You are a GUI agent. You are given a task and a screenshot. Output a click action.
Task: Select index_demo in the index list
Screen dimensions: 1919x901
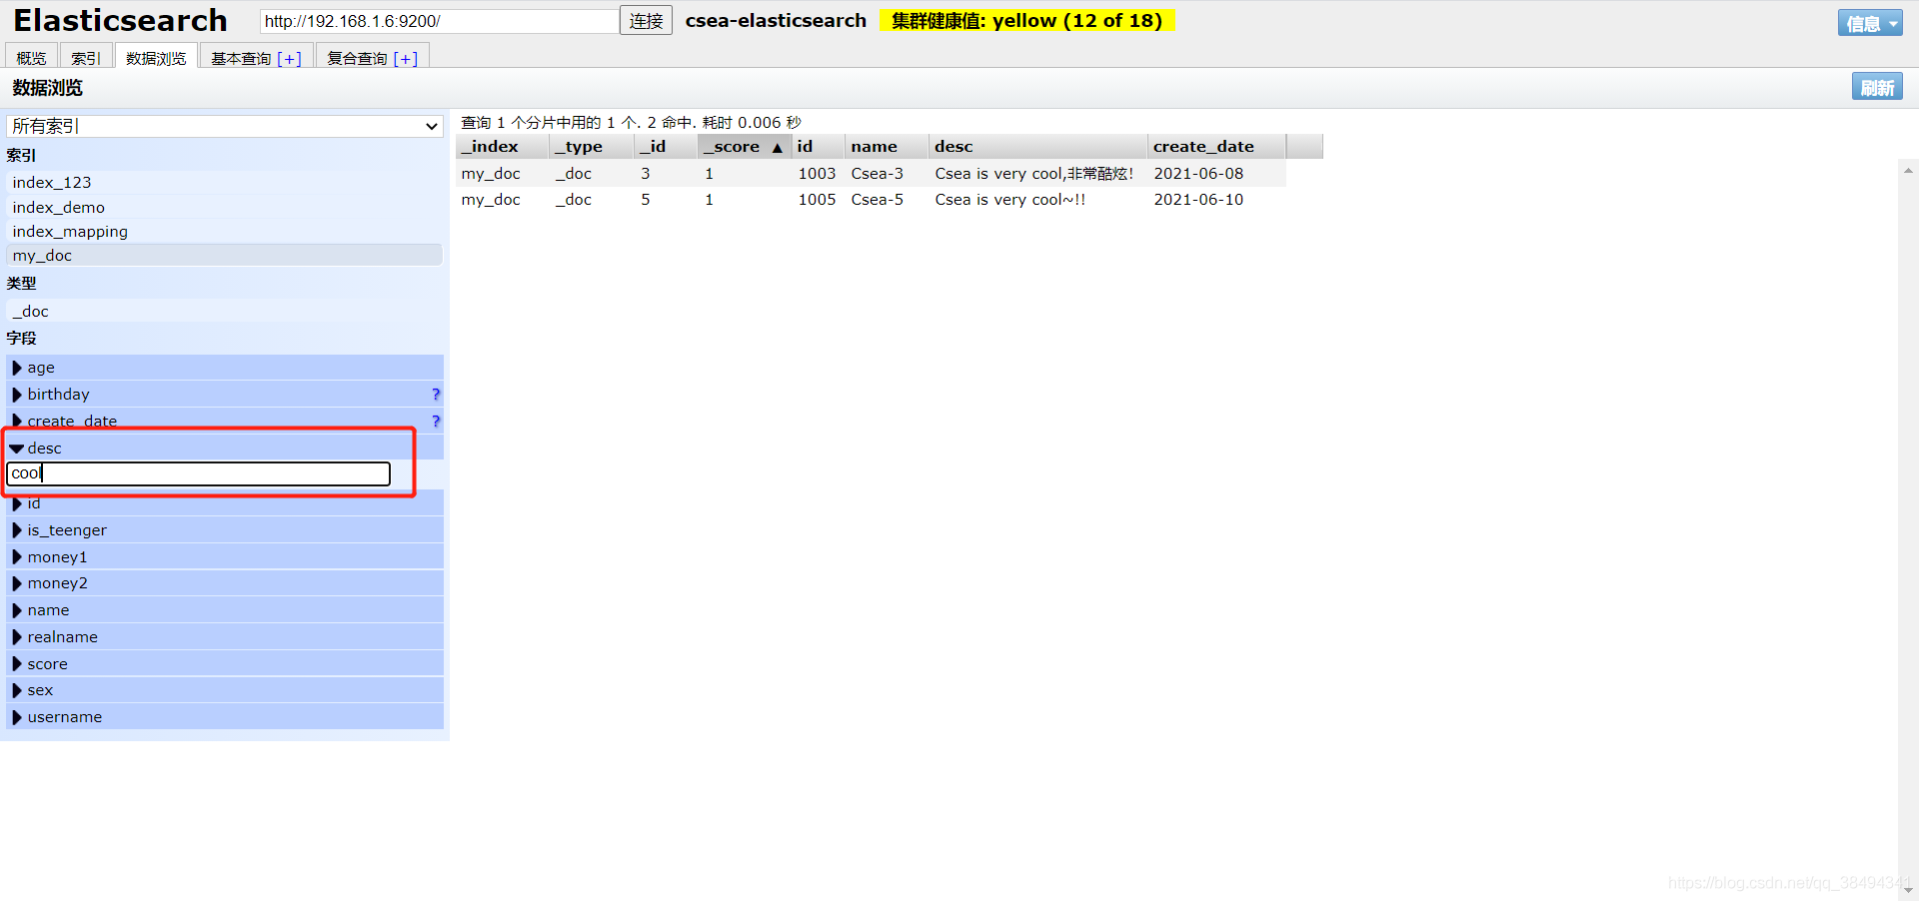225,207
